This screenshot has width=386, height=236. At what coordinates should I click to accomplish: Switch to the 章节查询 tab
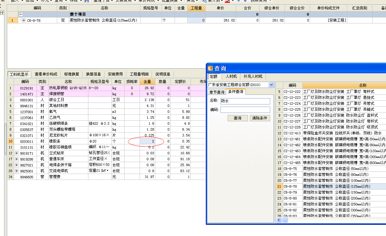pyautogui.click(x=217, y=92)
